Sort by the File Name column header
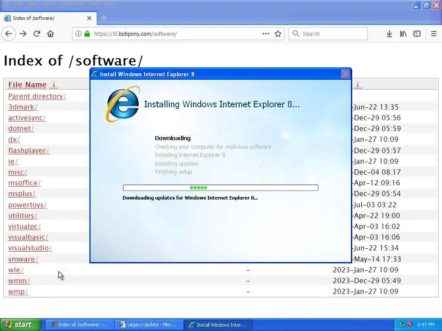The height and width of the screenshot is (331, 442). point(27,84)
